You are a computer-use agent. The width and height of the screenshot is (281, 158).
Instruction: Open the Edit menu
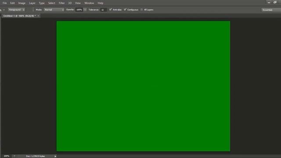click(x=12, y=3)
